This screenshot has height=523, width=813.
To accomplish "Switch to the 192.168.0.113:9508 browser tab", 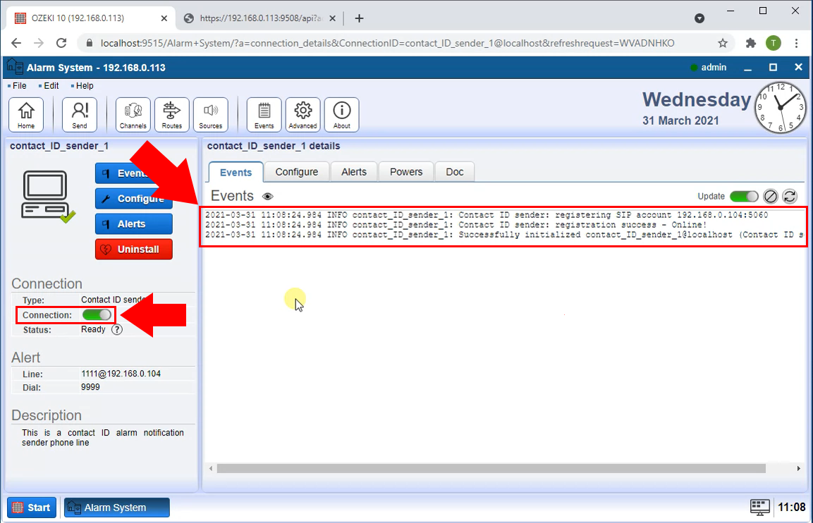I will 259,18.
